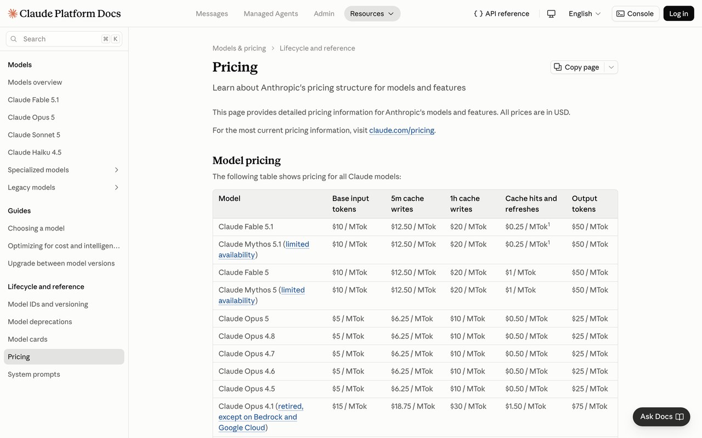702x438 pixels.
Task: Click the Claude Opus 4.6 row name
Action: [247, 371]
